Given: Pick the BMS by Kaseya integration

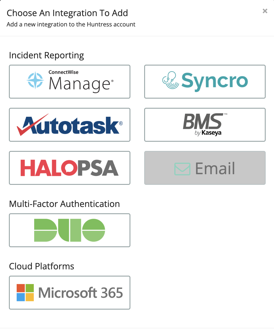Looking at the screenshot, I should coord(205,125).
